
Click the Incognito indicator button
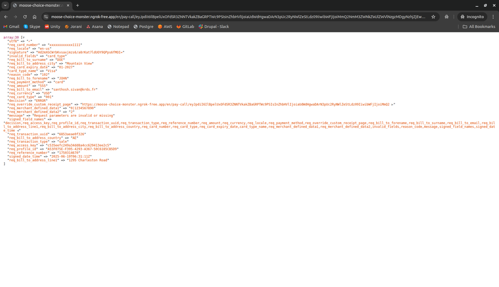pos(472,16)
